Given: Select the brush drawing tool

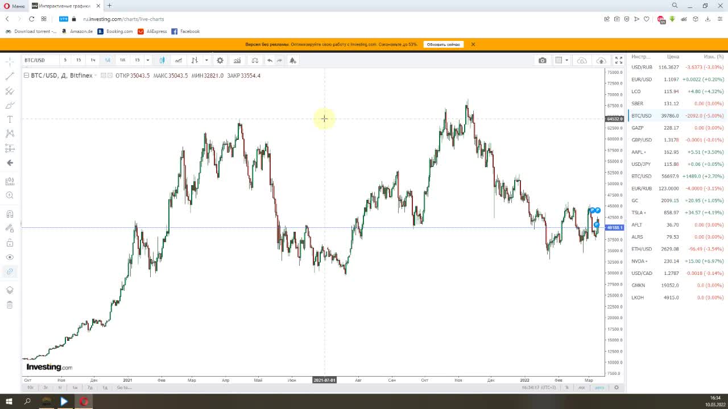Looking at the screenshot, I should point(10,105).
